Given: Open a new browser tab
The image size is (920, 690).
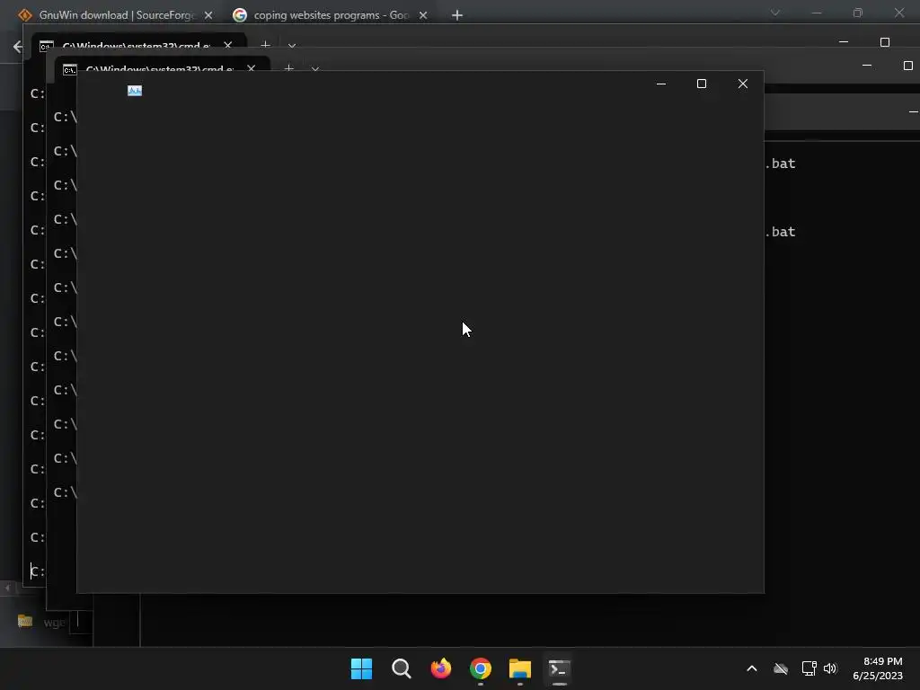Looking at the screenshot, I should click(x=457, y=15).
